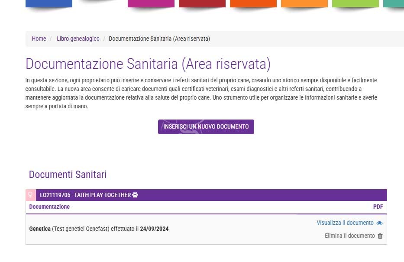The height and width of the screenshot is (262, 404).
Task: Click the Documentazione column header
Action: pyautogui.click(x=49, y=207)
